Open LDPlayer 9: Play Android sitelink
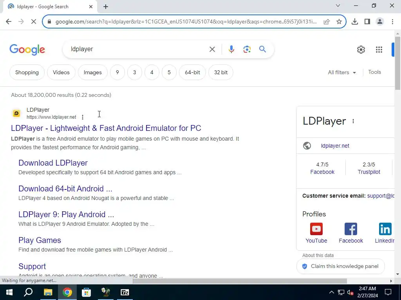The image size is (401, 300). point(66,214)
